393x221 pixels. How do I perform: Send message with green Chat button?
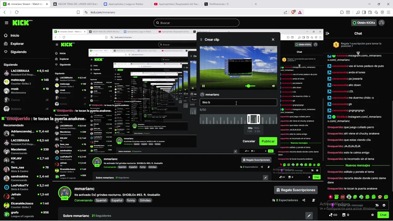(383, 215)
